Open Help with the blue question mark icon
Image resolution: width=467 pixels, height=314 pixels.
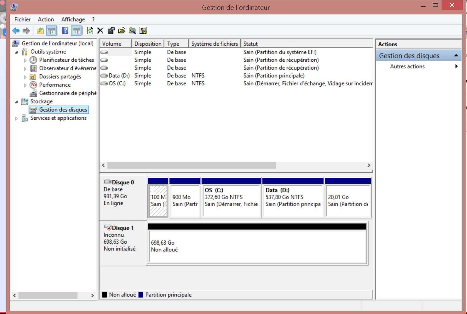pyautogui.click(x=65, y=31)
